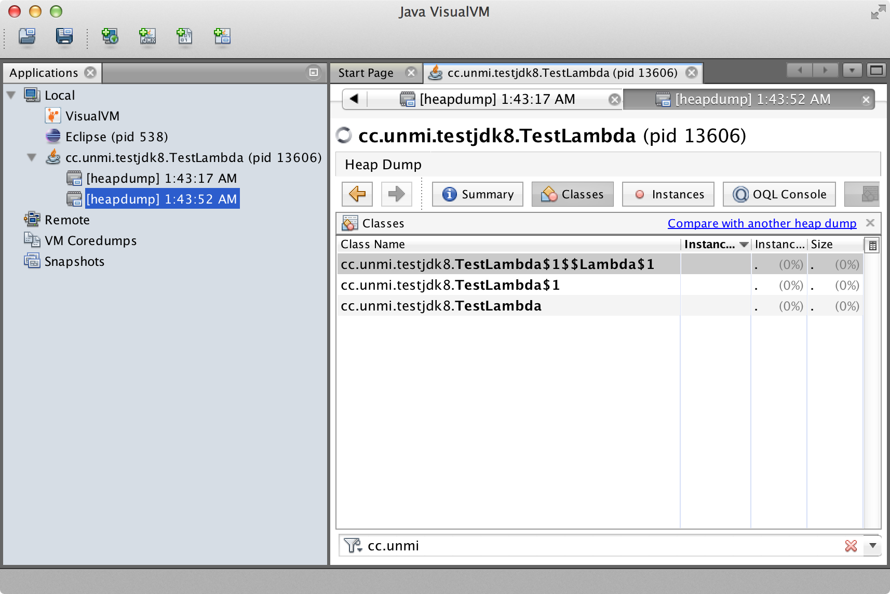This screenshot has height=594, width=890.
Task: Switch to the Start Page tab
Action: [366, 73]
